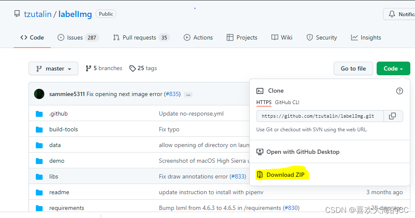The width and height of the screenshot is (415, 218).
Task: Toggle the green Code dropdown button
Action: (x=393, y=68)
